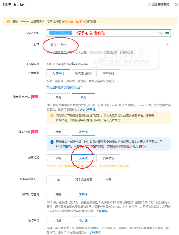179x235 pixels.
Task: Click the blue info icon in version control notice
Action: pyautogui.click(x=52, y=142)
